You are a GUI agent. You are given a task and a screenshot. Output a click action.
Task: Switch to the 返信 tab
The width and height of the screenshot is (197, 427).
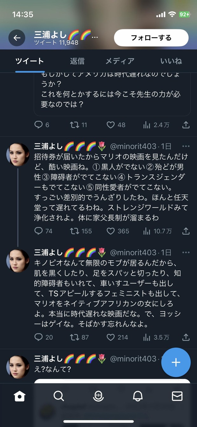coord(77,61)
